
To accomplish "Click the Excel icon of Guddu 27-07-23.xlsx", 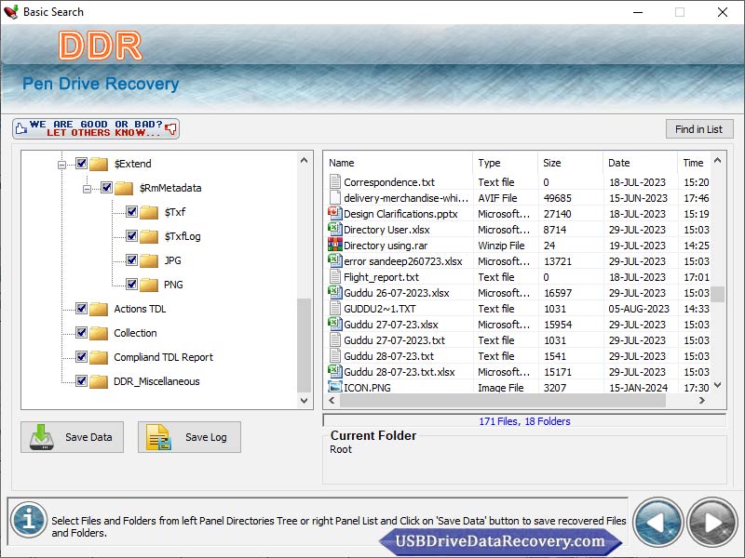I will pyautogui.click(x=335, y=324).
